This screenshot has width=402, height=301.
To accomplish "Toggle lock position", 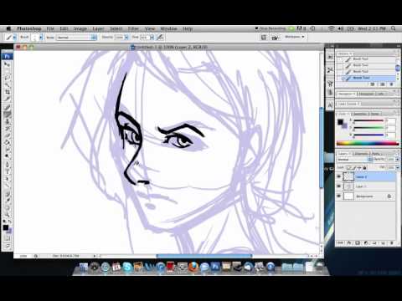I will coord(359,168).
